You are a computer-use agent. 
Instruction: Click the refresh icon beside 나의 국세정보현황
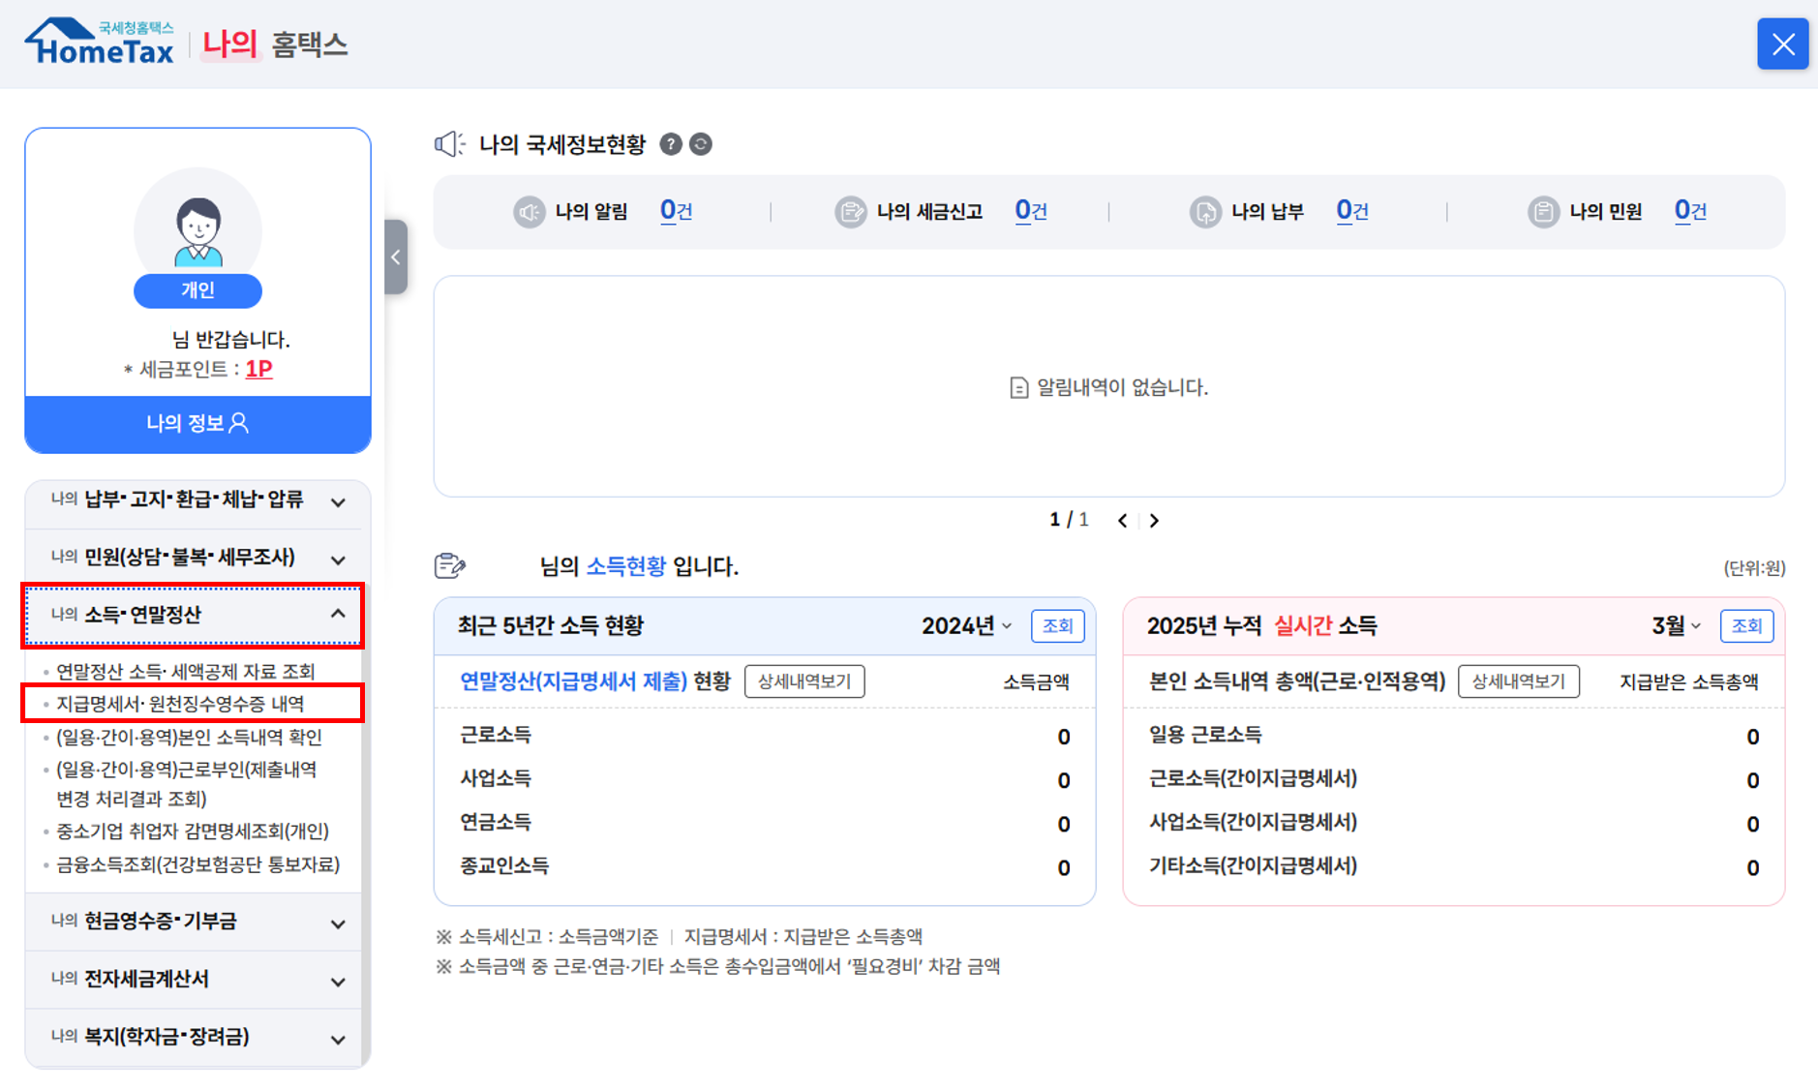point(701,144)
